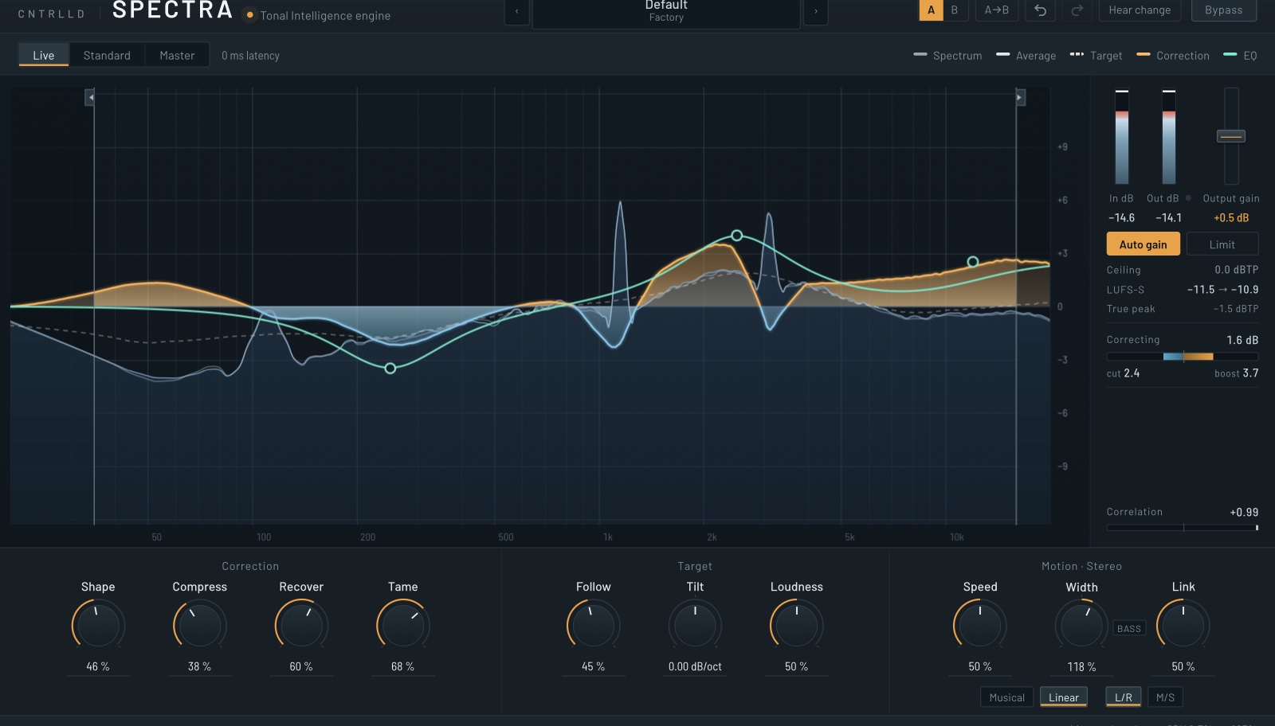Select preset slot A

click(x=931, y=10)
